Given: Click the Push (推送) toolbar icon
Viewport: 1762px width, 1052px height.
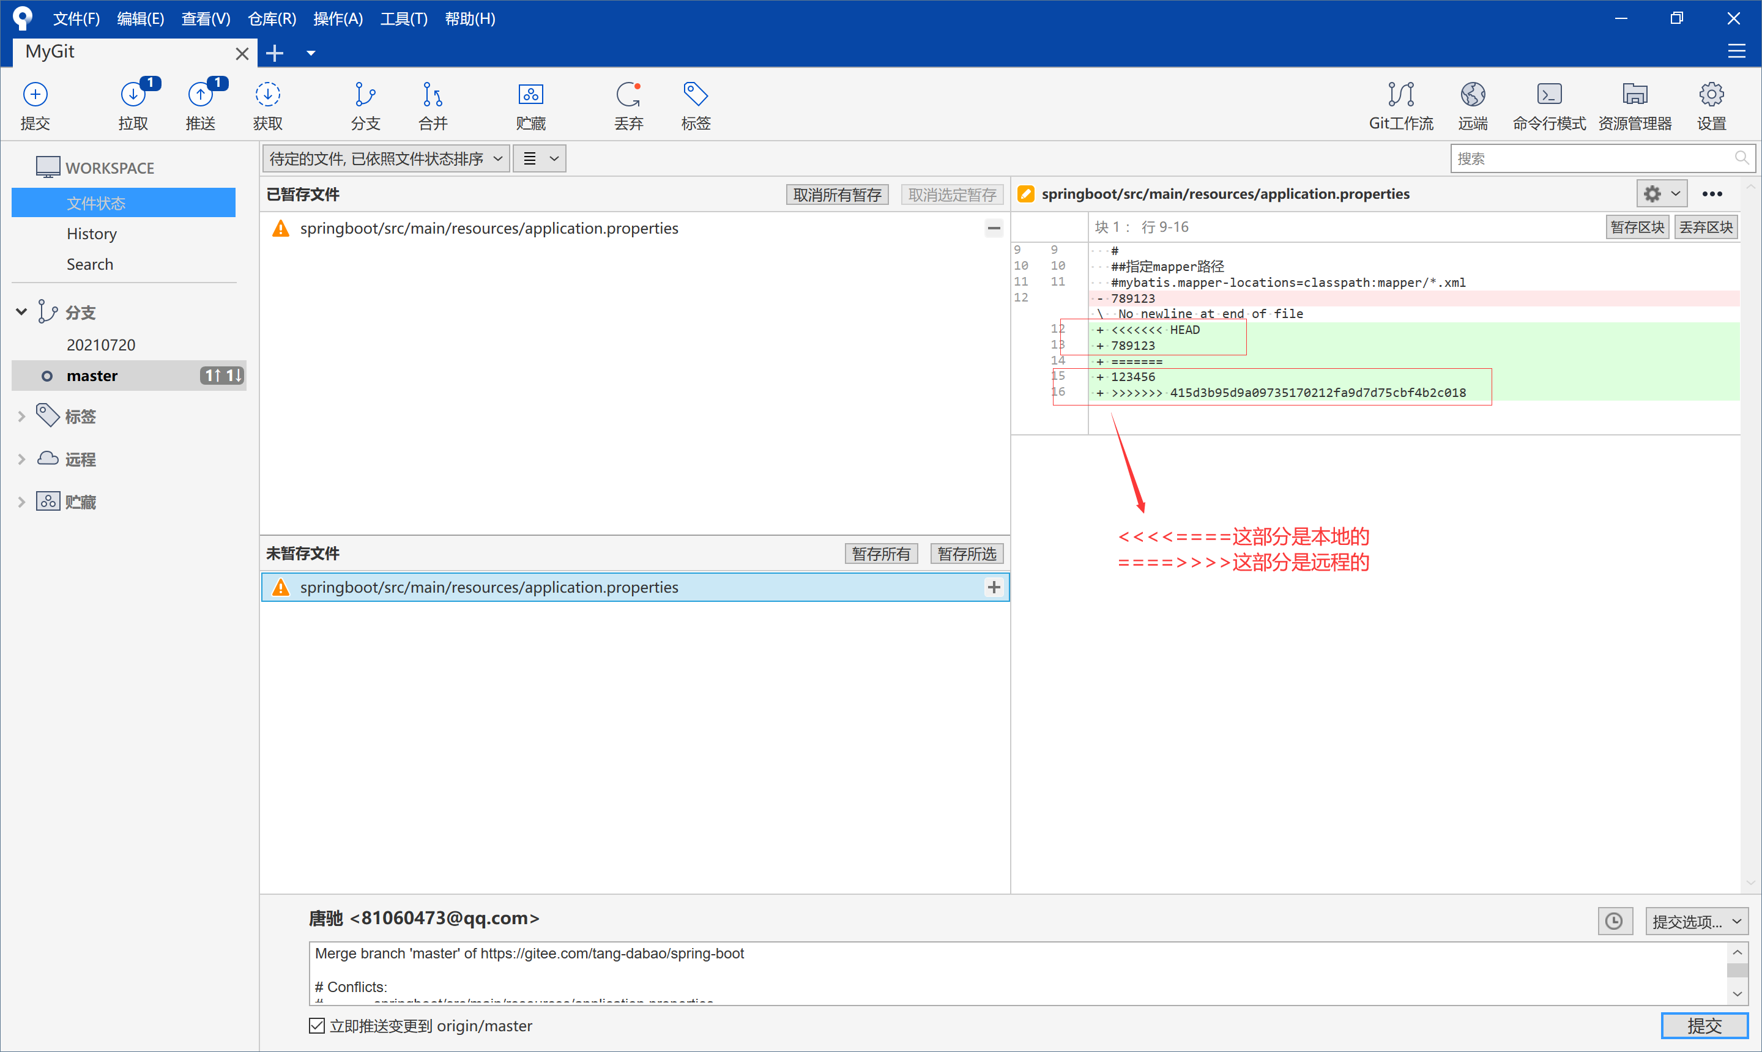Looking at the screenshot, I should (x=200, y=95).
